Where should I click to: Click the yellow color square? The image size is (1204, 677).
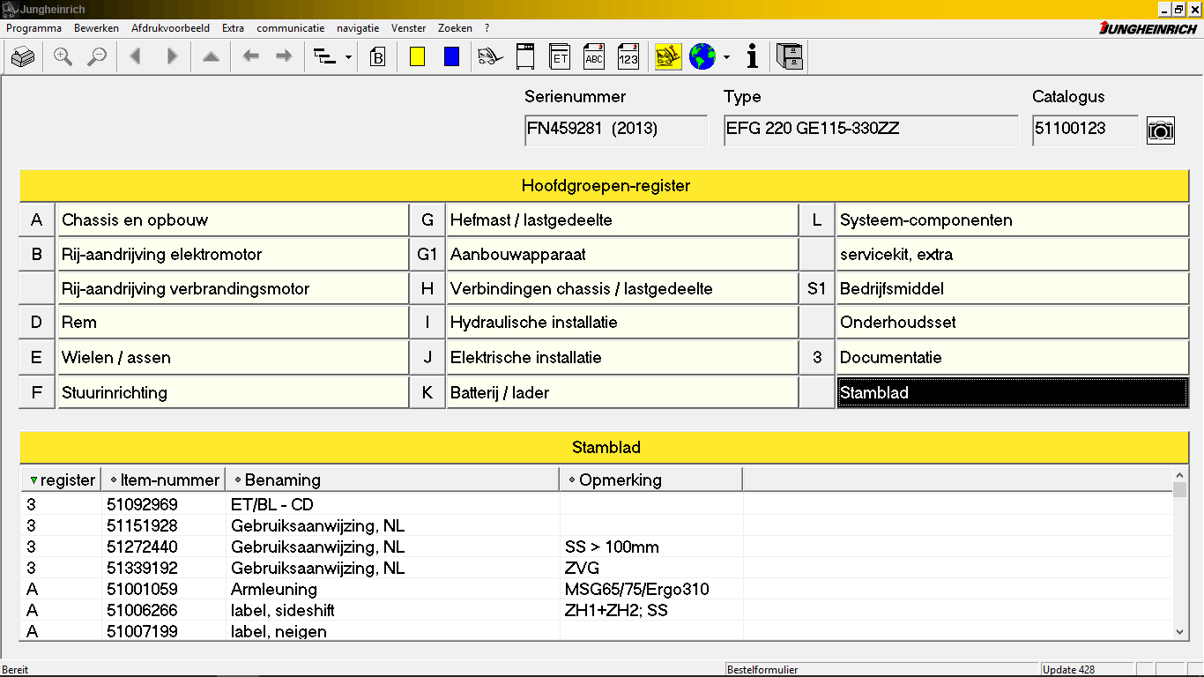[418, 57]
